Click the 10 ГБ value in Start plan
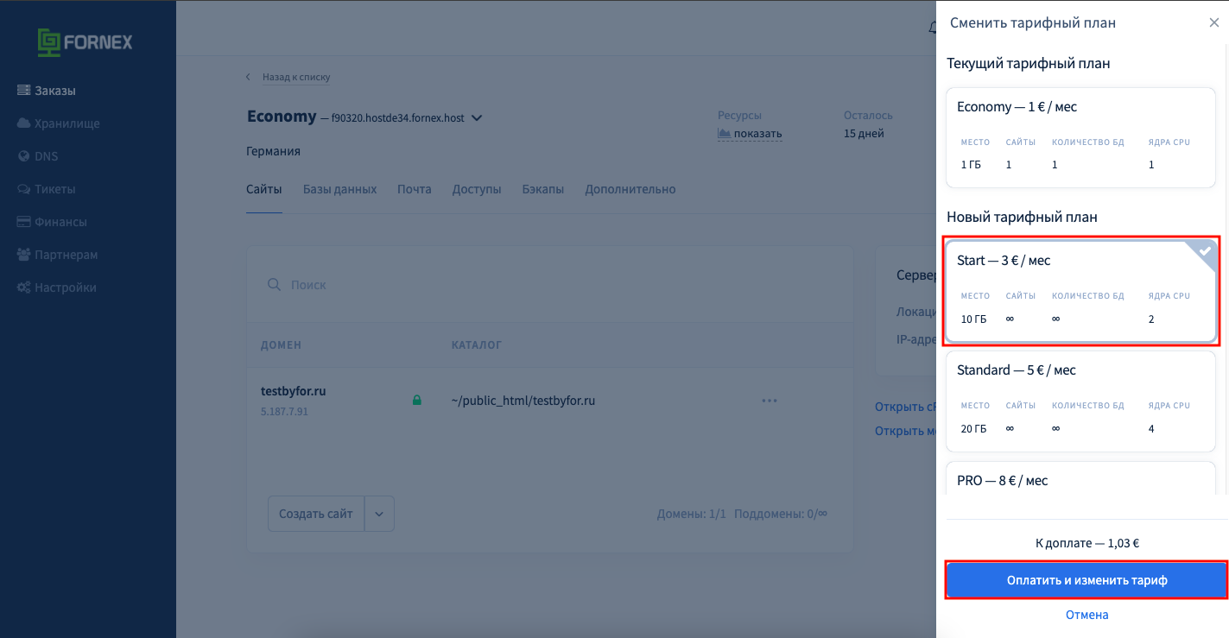 [973, 319]
